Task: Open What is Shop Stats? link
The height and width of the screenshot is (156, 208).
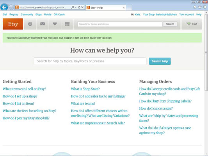Action: coord(85,89)
